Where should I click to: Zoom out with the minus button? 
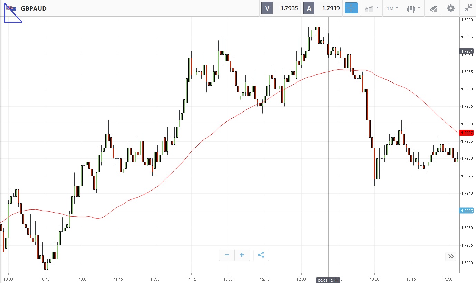point(227,255)
